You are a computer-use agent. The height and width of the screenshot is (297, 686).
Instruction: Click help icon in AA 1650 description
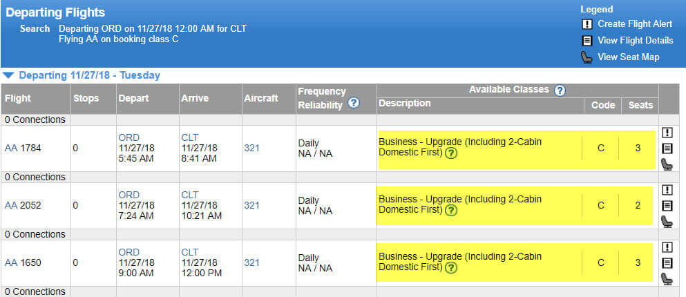pyautogui.click(x=451, y=268)
